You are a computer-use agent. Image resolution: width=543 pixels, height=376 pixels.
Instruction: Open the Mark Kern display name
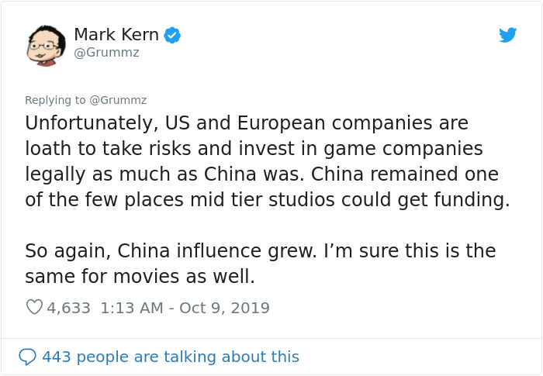(116, 35)
